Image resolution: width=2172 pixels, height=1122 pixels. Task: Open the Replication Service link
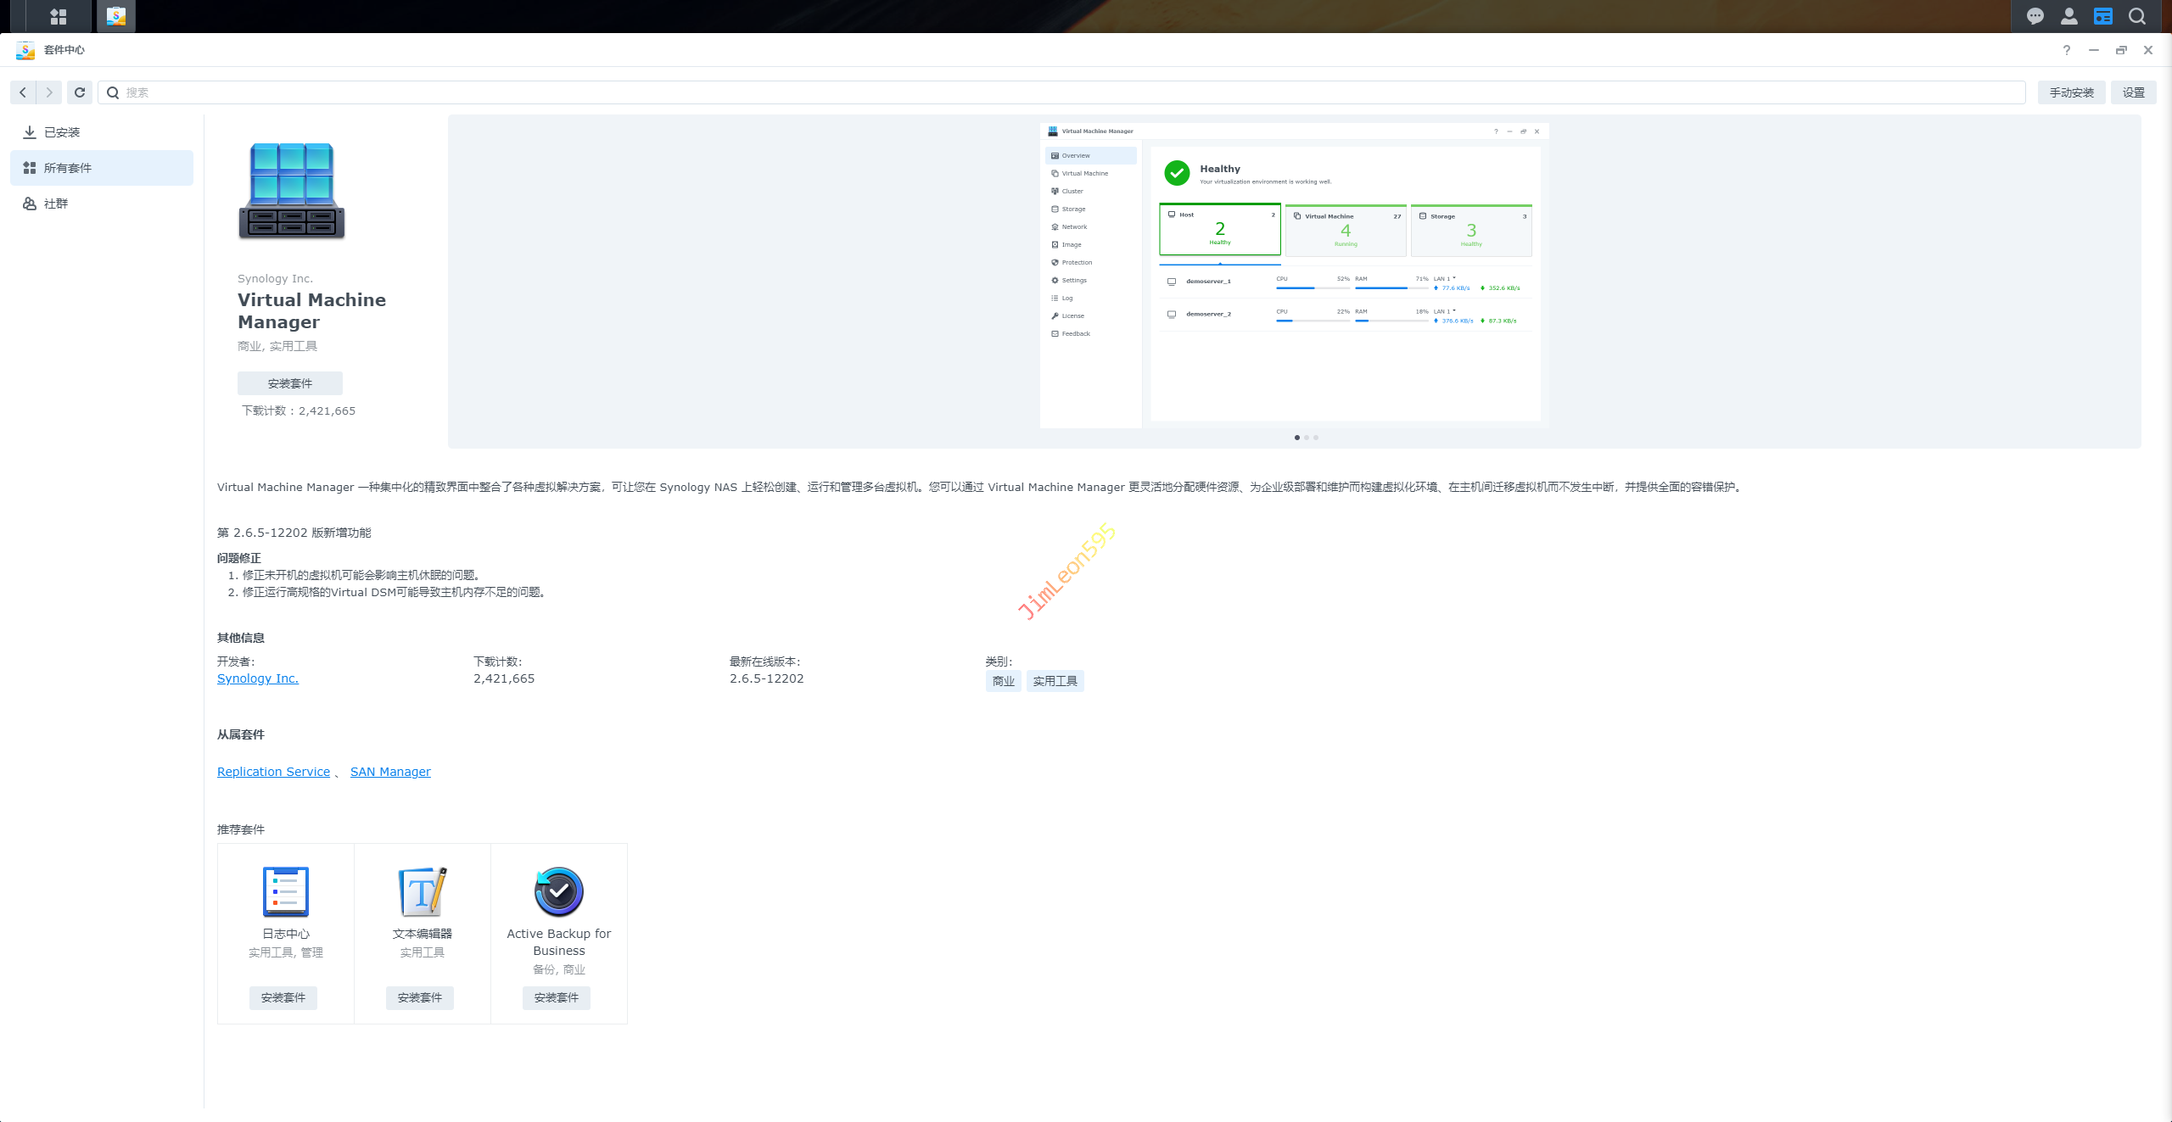273,772
